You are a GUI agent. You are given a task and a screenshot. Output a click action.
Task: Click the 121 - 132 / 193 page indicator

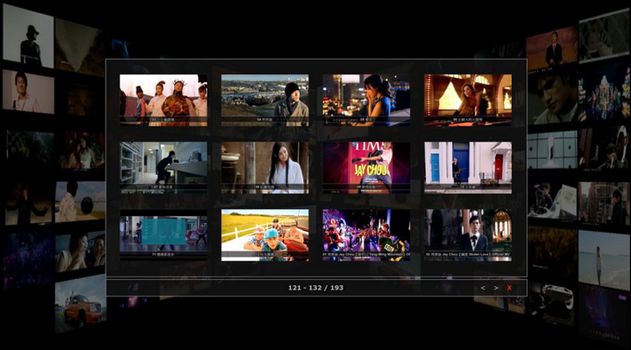(315, 288)
